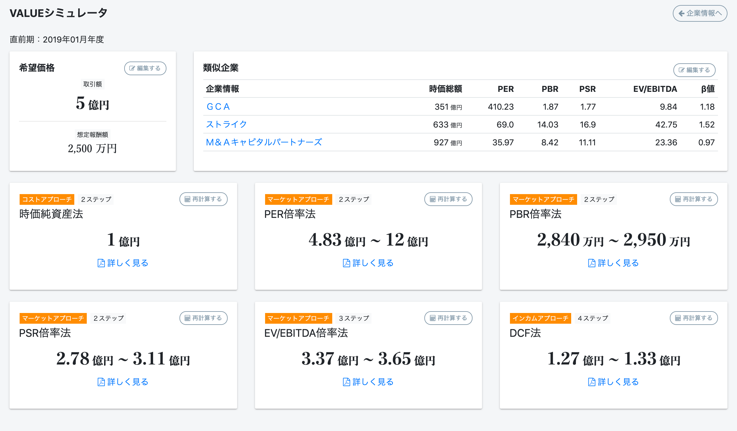Click calculator icon in 時価純資産法 card
Image resolution: width=737 pixels, height=431 pixels.
tap(187, 199)
